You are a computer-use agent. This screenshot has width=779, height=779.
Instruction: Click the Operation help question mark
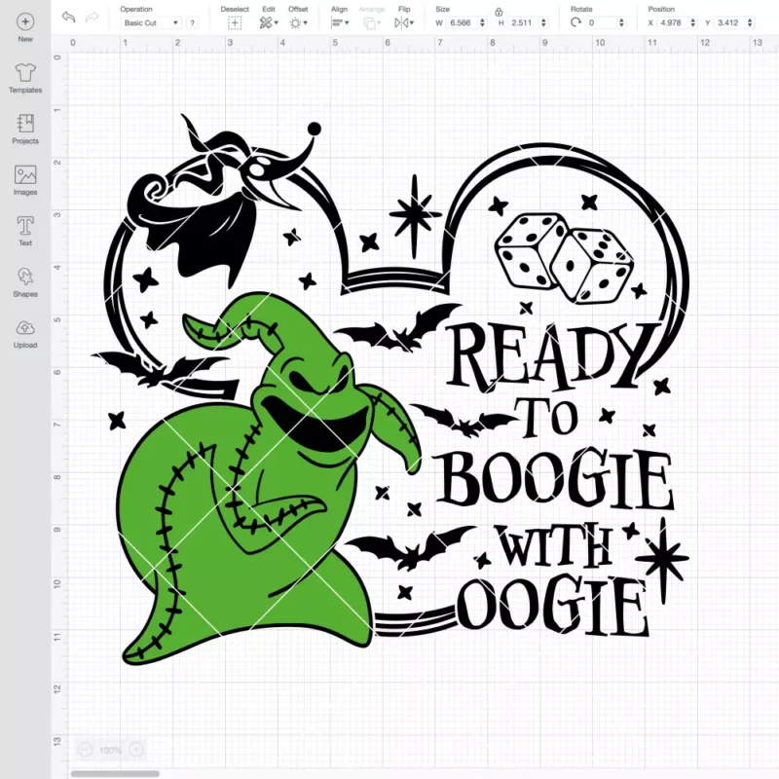pos(192,22)
